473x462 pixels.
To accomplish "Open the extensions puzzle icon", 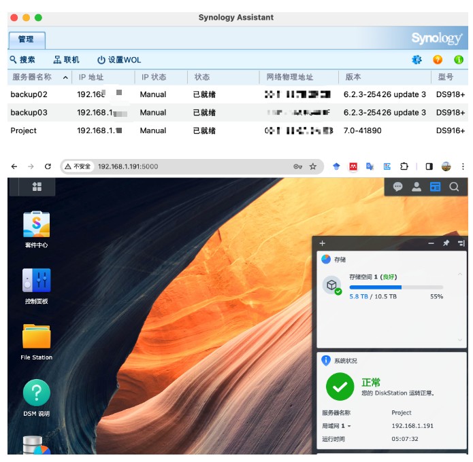I will click(x=404, y=166).
